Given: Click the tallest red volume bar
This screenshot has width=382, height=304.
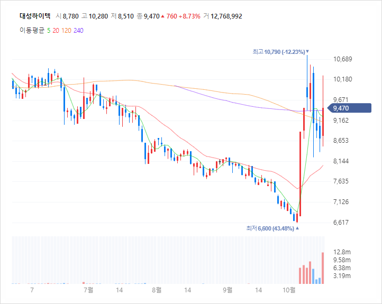Looking at the screenshot, I should tap(323, 268).
